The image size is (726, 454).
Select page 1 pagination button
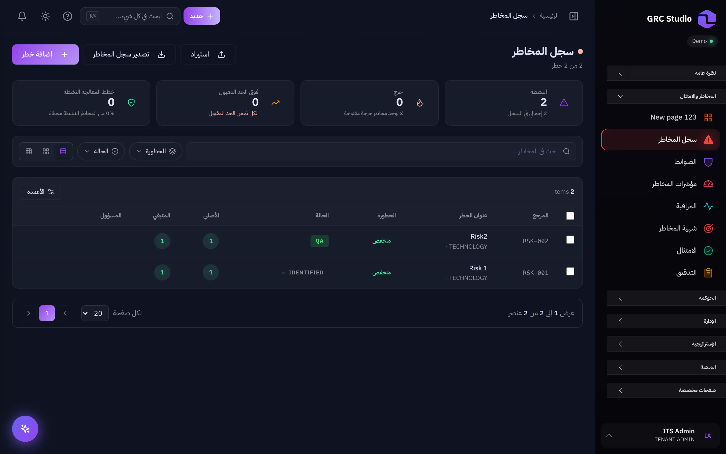[x=47, y=313]
